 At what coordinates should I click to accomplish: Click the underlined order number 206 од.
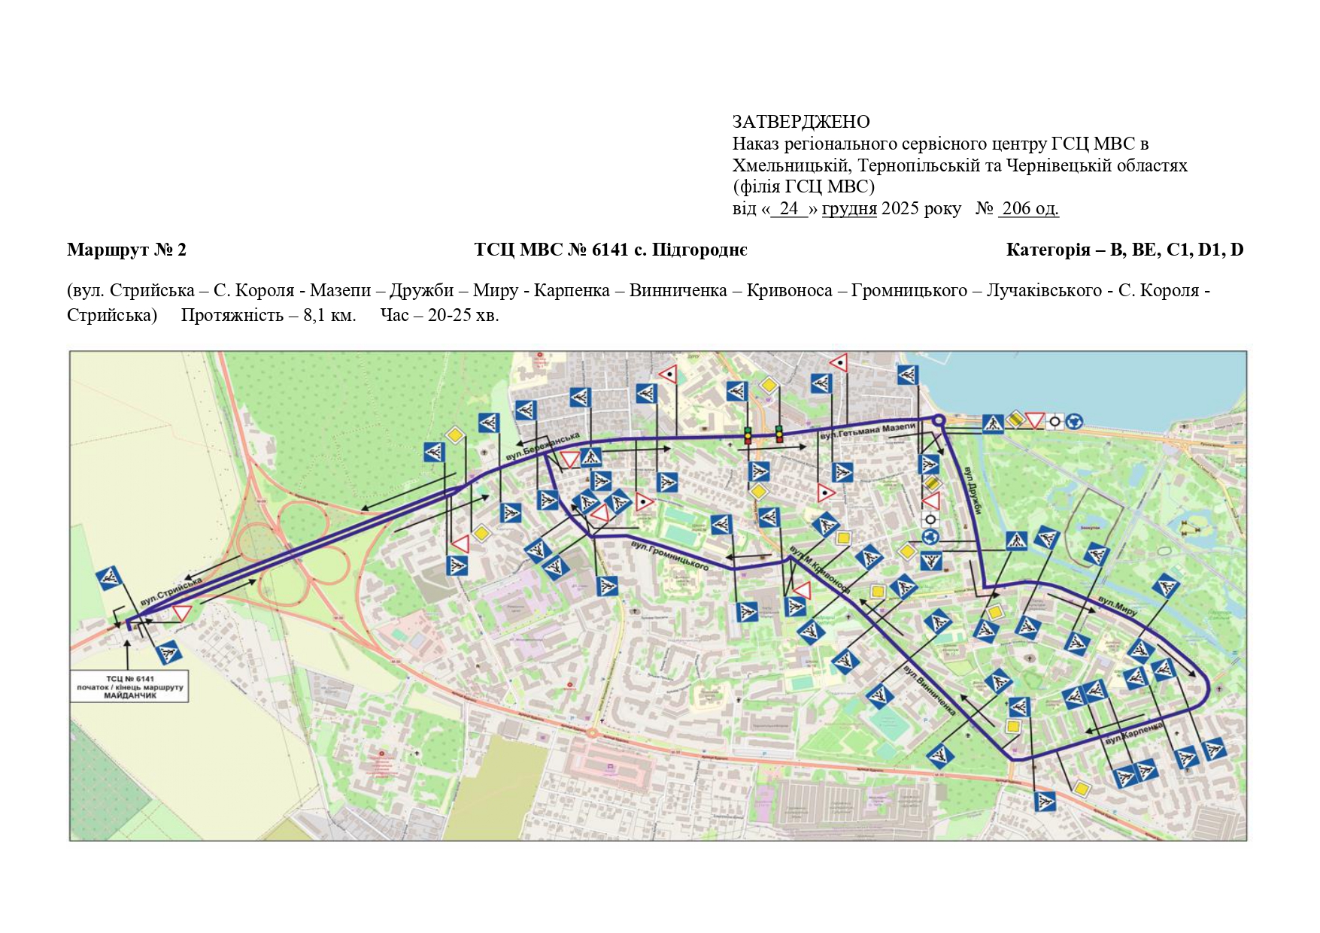click(1028, 209)
